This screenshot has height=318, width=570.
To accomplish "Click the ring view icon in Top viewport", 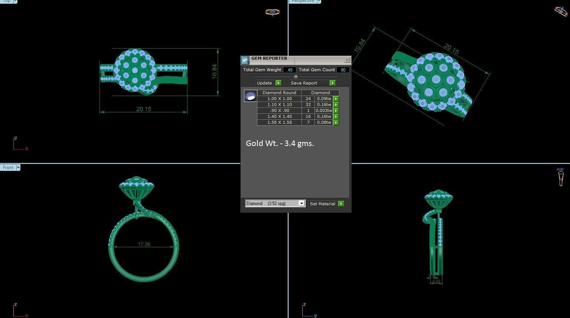I will point(273,12).
